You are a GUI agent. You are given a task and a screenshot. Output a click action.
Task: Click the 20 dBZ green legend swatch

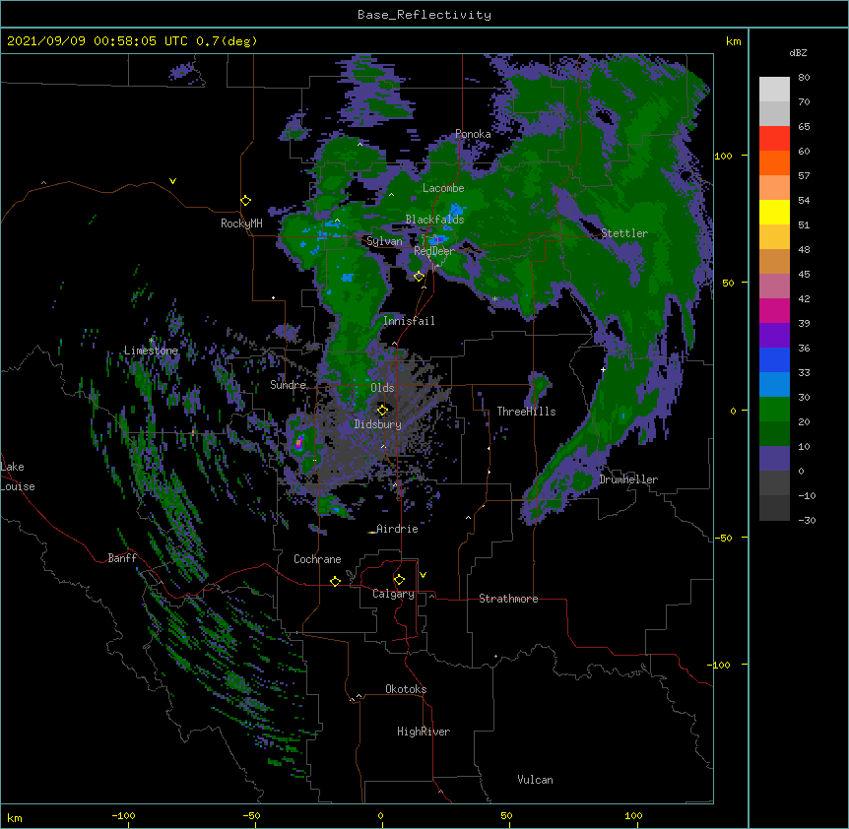click(774, 433)
